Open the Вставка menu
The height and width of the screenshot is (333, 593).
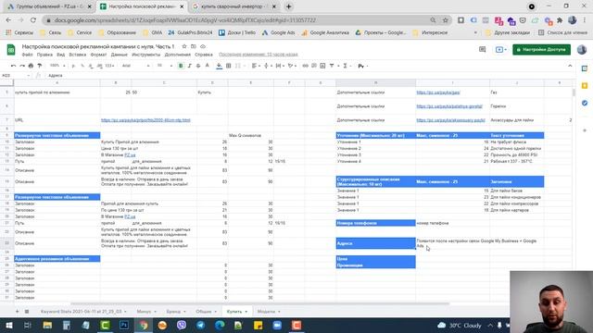[x=78, y=55]
